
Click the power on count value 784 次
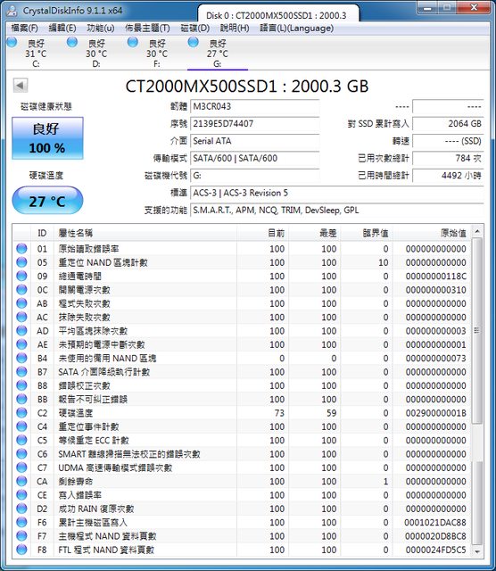(x=448, y=158)
